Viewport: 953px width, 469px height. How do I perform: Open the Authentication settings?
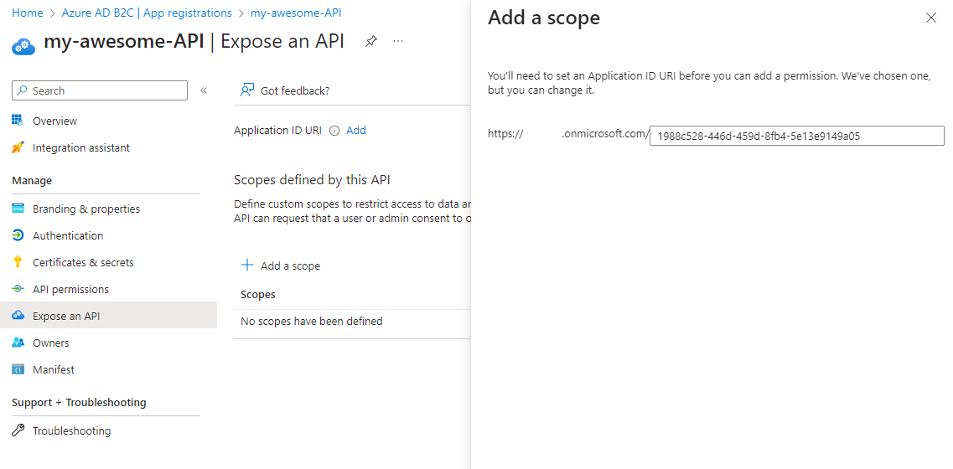[68, 235]
